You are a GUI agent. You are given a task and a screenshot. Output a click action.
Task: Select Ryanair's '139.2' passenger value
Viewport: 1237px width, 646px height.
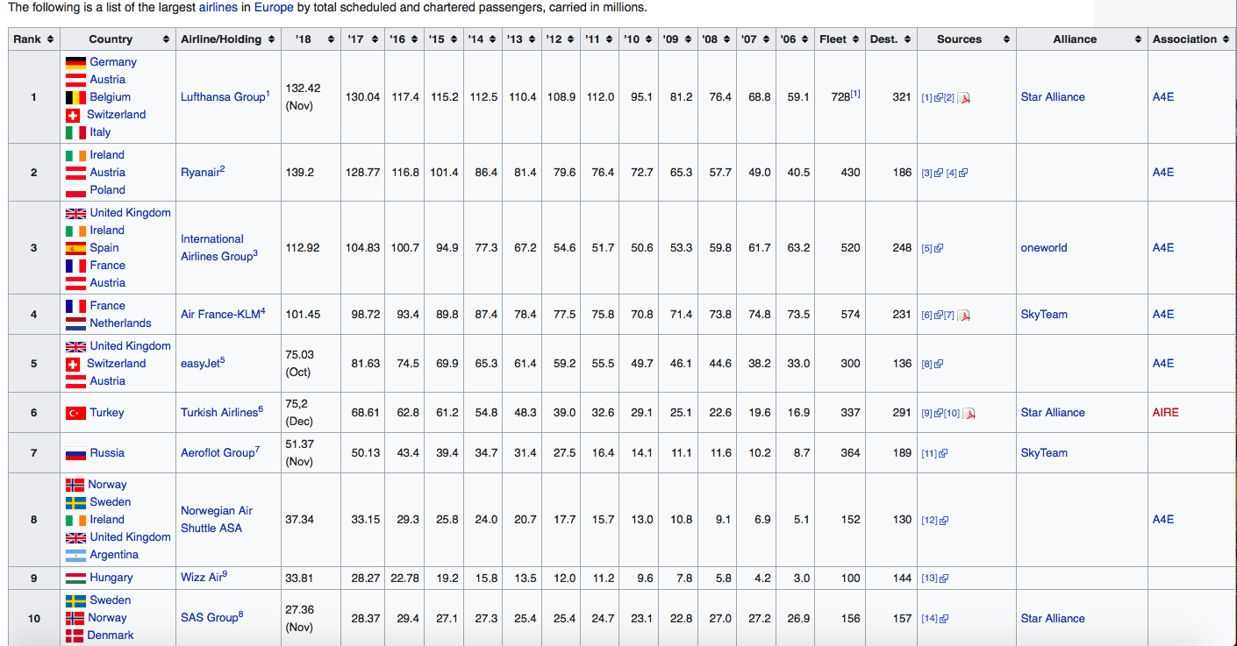pyautogui.click(x=300, y=173)
